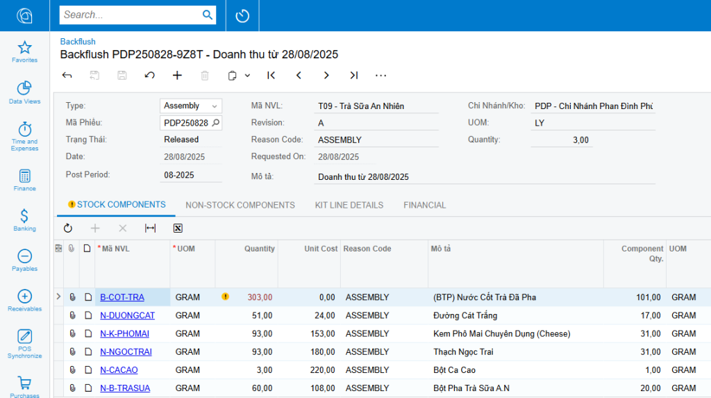711x398 pixels.
Task: Click the grid header attachments paperclip icon
Action: click(x=72, y=248)
